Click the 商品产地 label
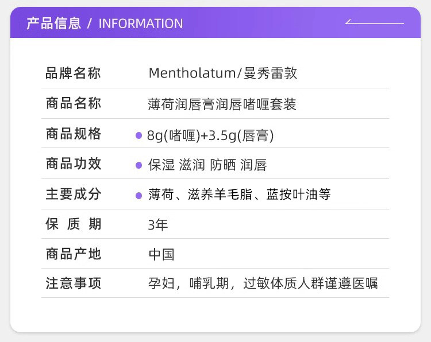 pyautogui.click(x=74, y=254)
